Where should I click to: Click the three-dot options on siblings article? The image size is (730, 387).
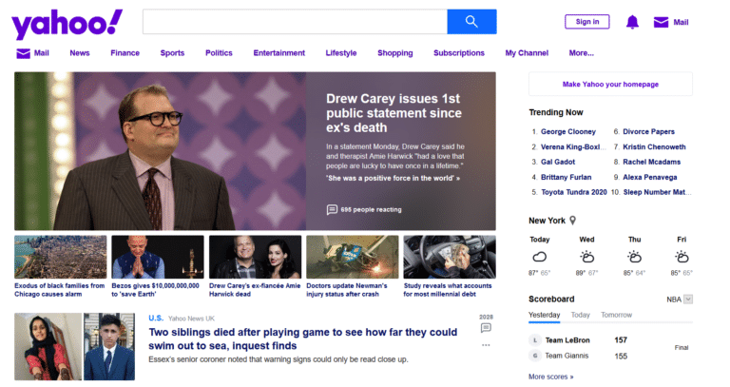click(x=486, y=345)
